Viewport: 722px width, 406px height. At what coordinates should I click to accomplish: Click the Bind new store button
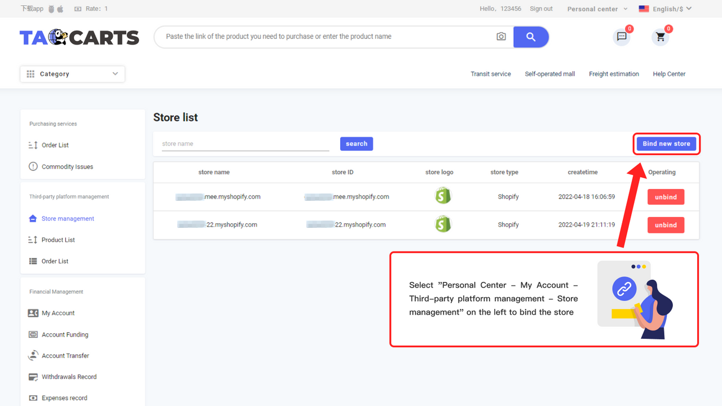(x=666, y=144)
